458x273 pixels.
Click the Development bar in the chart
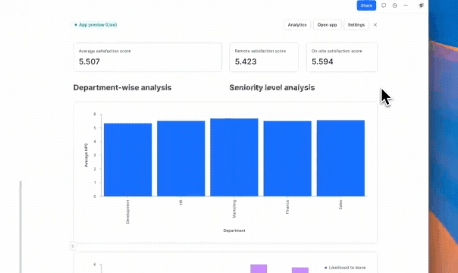127,160
